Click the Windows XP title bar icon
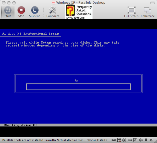The image size is (157, 143). pos(54,2)
